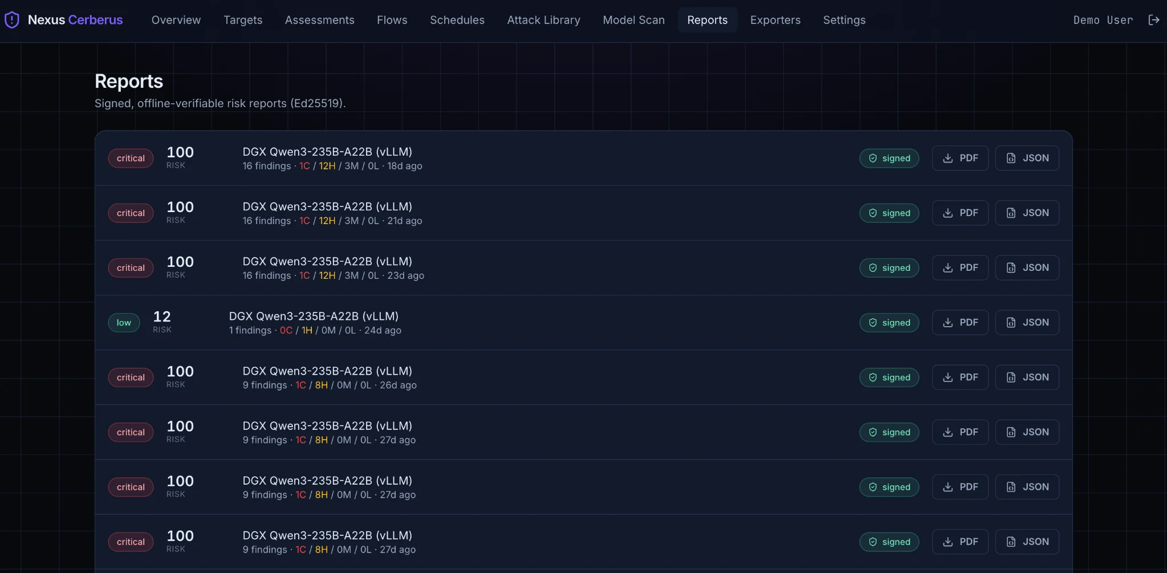Click the signed badge on the 26d ago report

[x=889, y=377]
